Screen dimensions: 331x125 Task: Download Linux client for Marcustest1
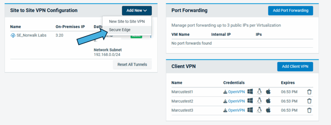point(259,92)
